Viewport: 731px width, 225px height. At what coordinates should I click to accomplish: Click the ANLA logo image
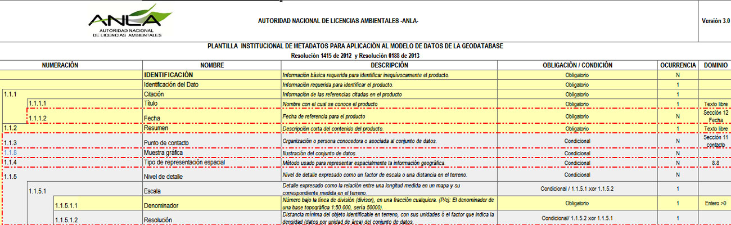coord(127,21)
